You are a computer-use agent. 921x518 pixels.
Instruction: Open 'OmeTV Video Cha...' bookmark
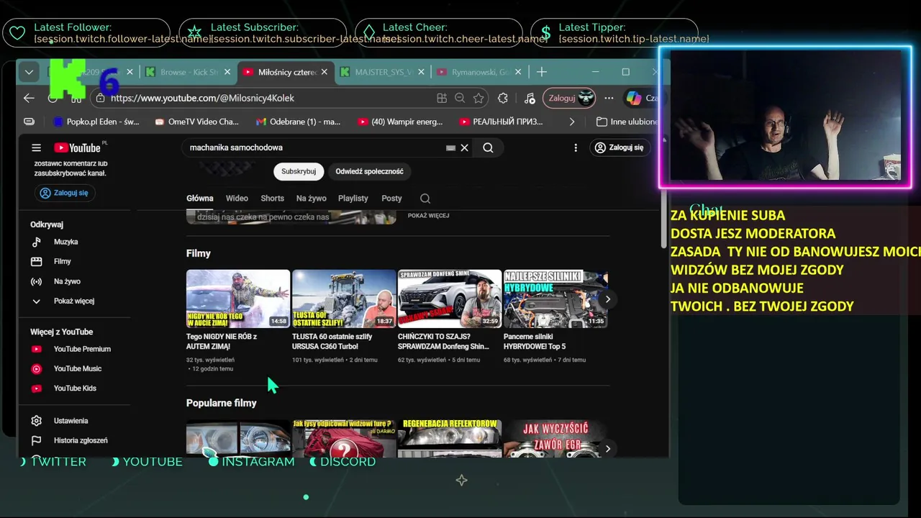[x=196, y=122]
